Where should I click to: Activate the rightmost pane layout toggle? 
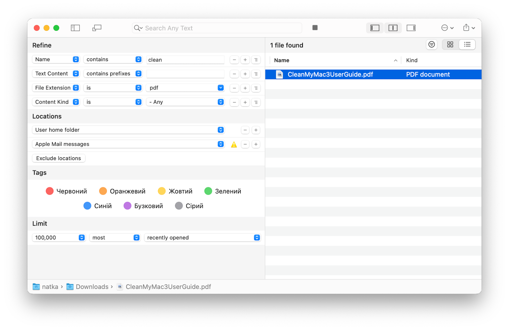(411, 28)
